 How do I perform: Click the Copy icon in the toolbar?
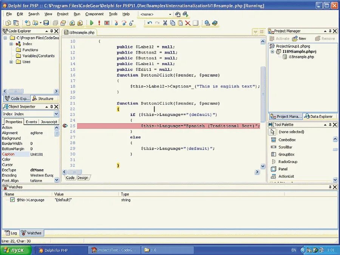[x=173, y=23]
